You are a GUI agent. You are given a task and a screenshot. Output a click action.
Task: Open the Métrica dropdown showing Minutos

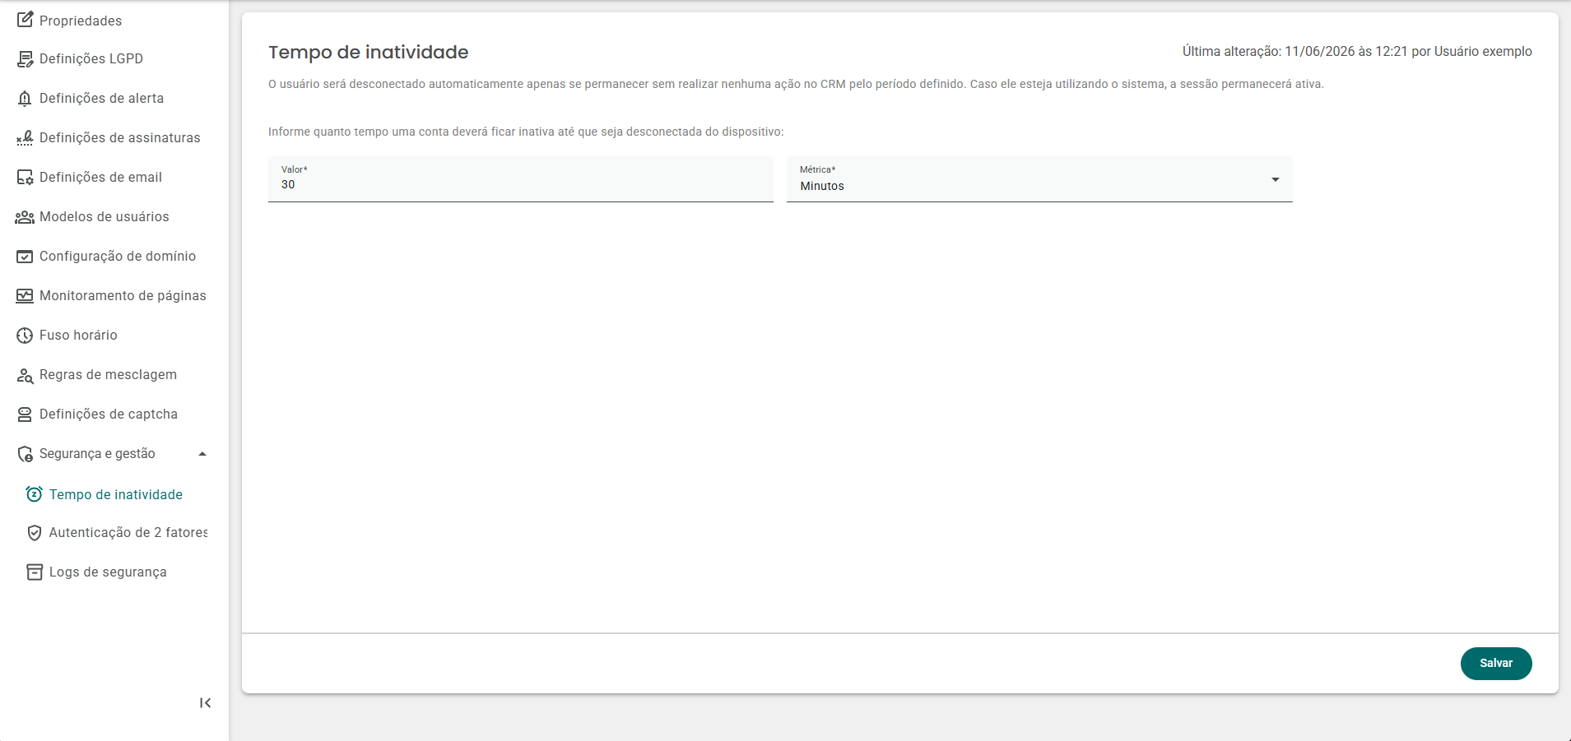(1039, 179)
